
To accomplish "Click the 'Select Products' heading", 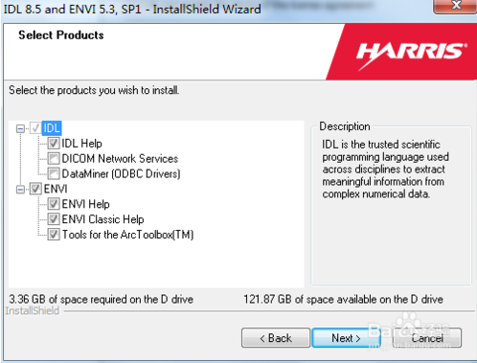I will 61,35.
